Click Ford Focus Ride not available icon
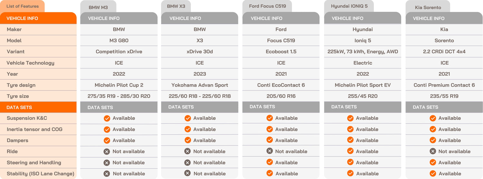Viewport: 483px width, 179px height. point(270,151)
